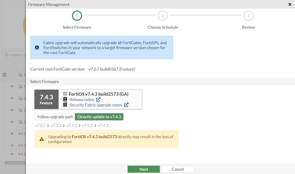Click the info icon in the blue notice banner
The height and width of the screenshot is (174, 295).
click(x=37, y=47)
